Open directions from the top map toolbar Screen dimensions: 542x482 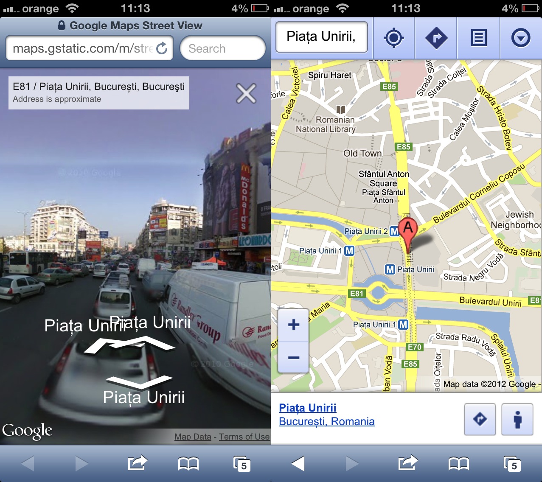coord(436,38)
